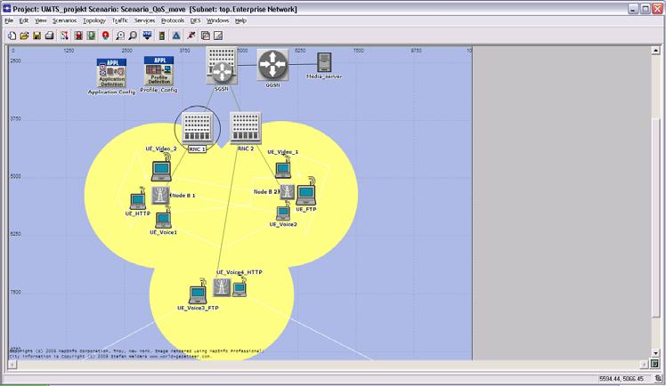
Task: Open the object palette toolbar icon
Action: tap(64, 36)
